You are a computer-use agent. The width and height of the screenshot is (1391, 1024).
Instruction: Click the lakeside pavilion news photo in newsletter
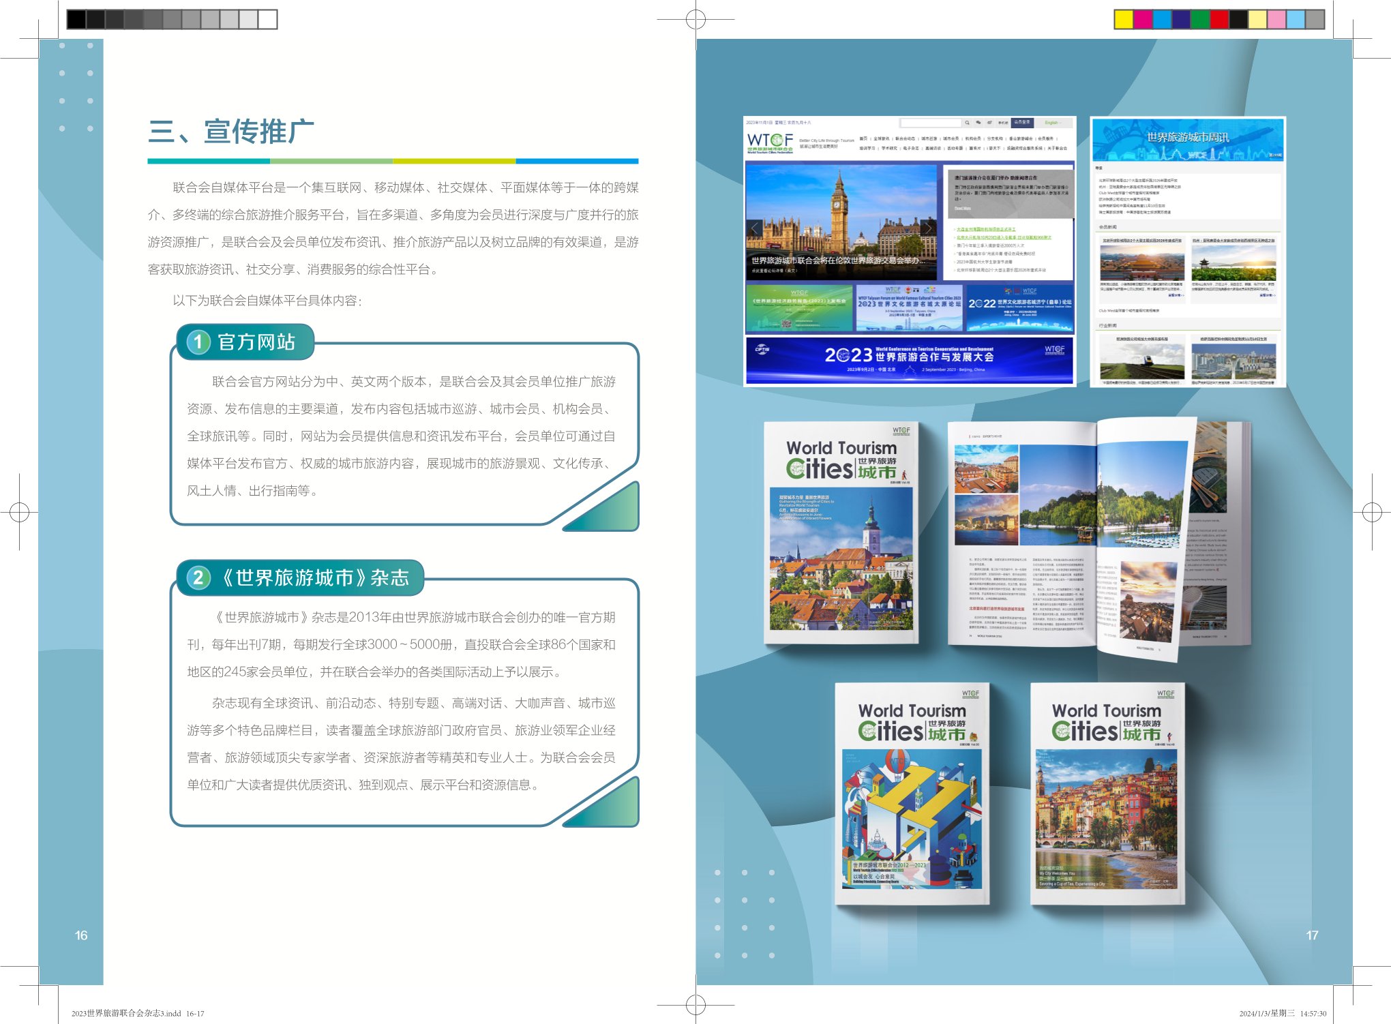coord(1233,263)
